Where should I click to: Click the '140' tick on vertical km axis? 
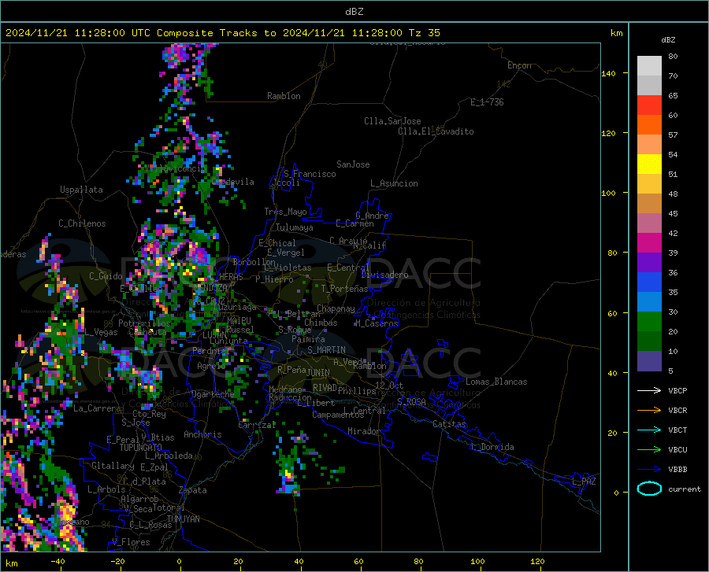608,73
